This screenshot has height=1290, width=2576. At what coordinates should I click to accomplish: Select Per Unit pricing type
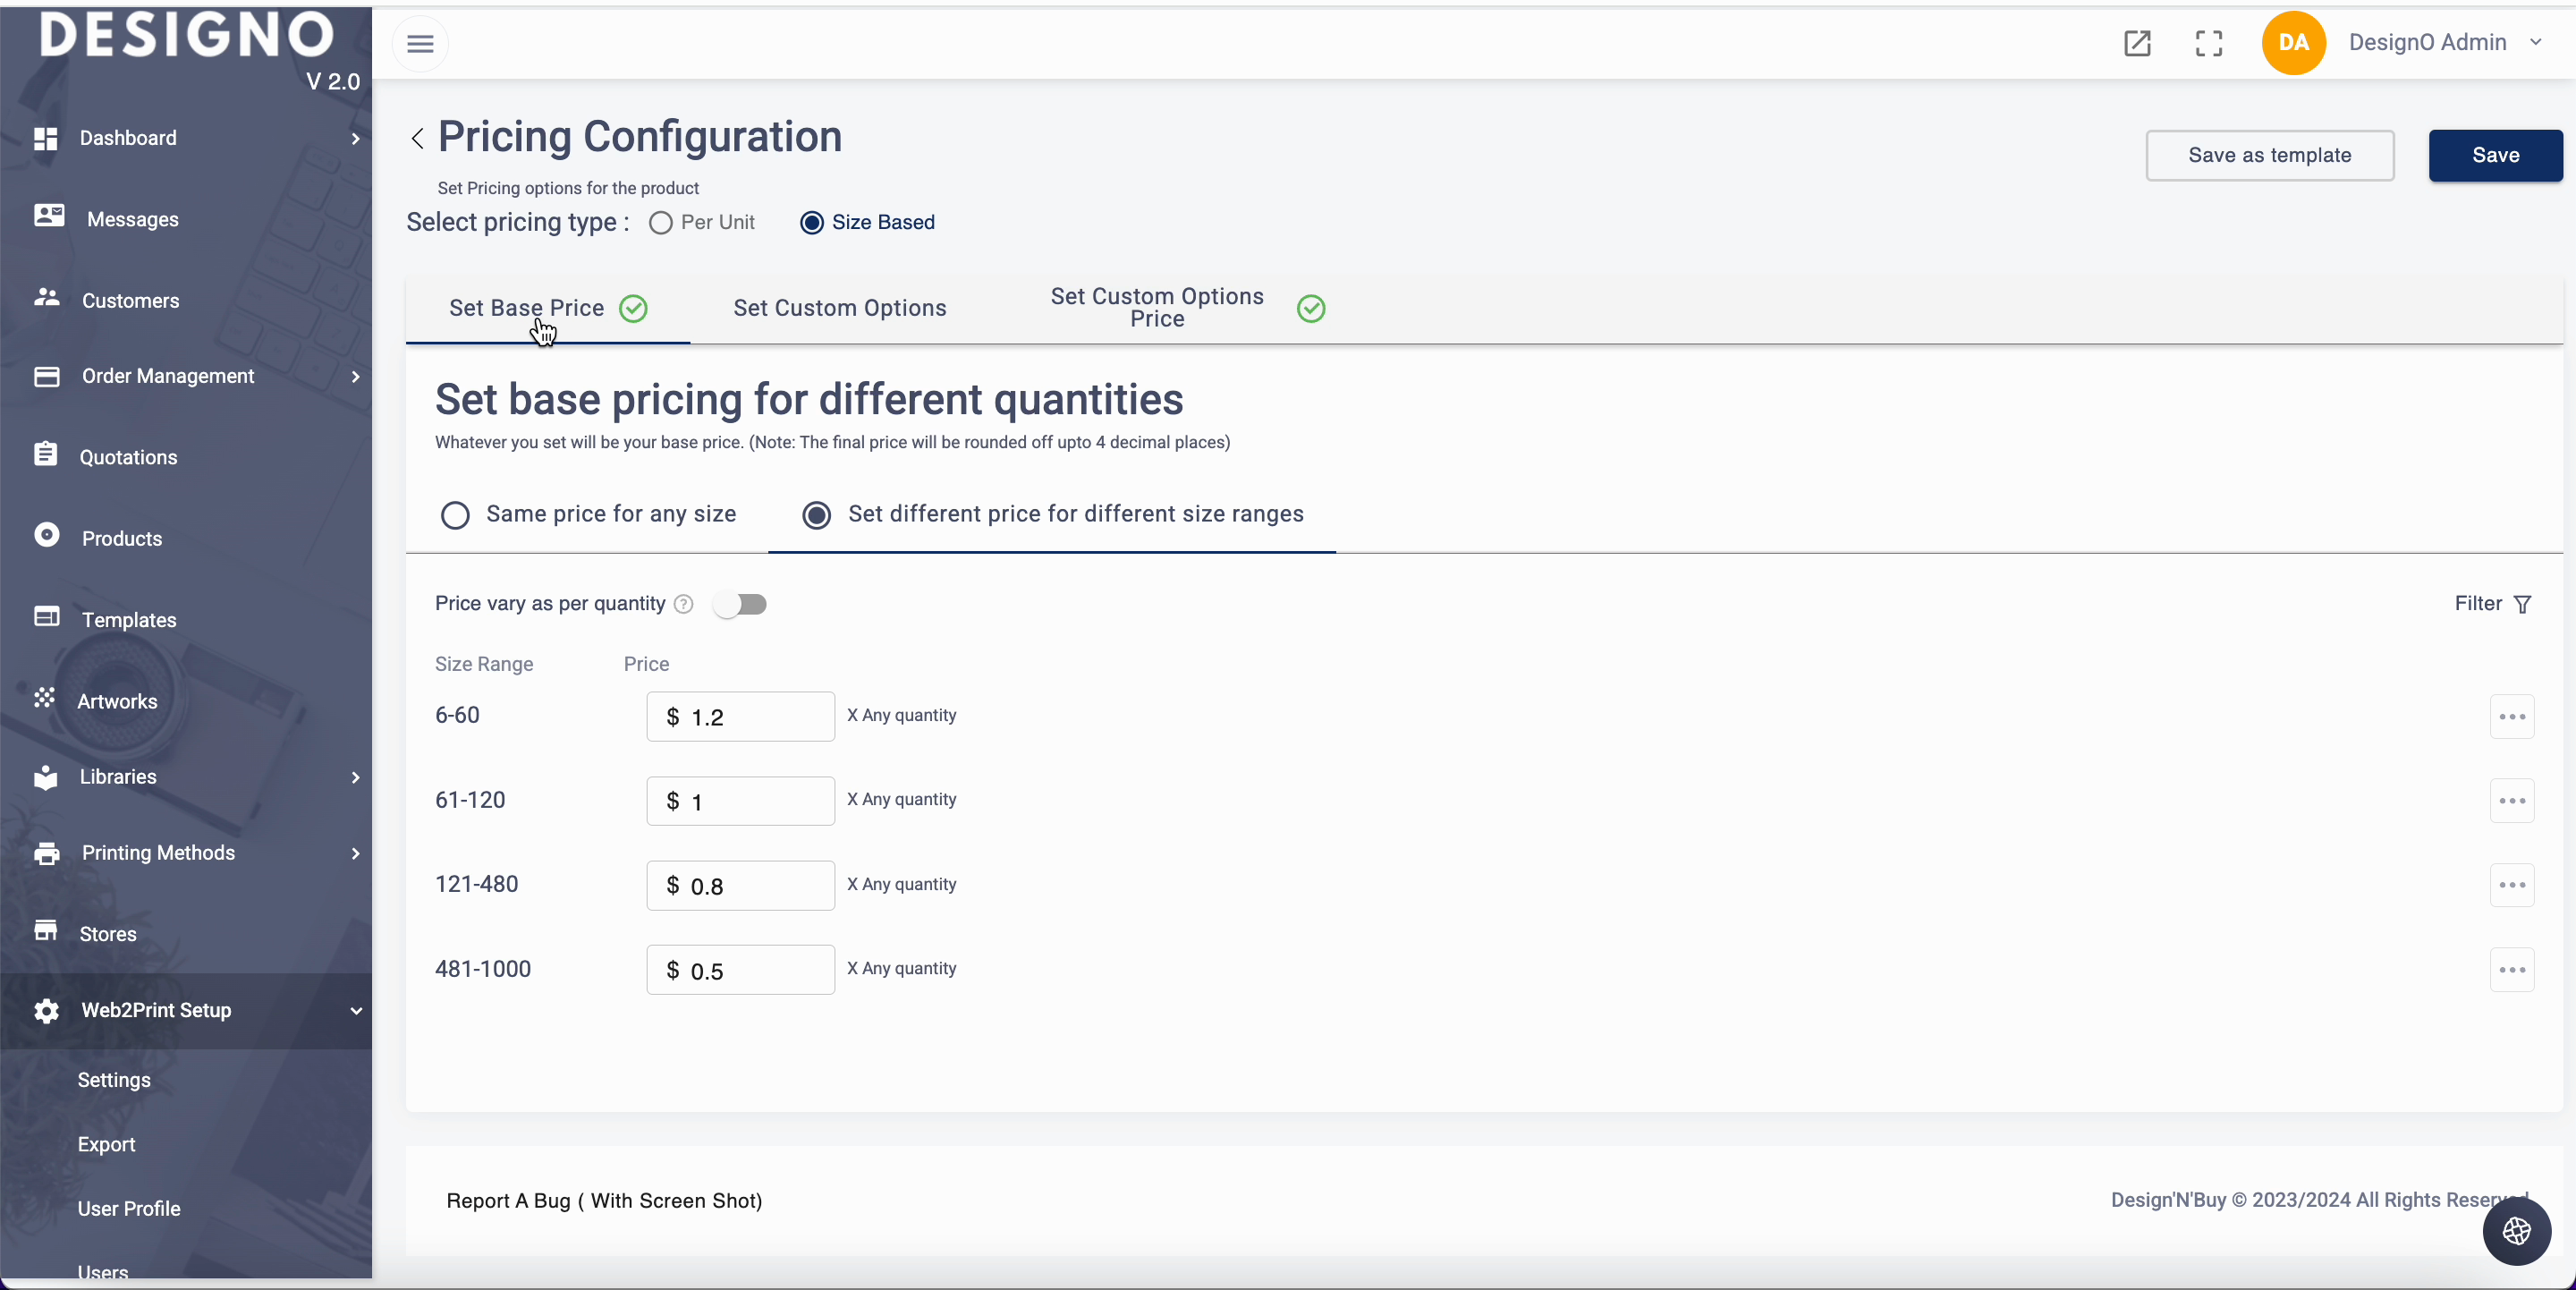[660, 223]
